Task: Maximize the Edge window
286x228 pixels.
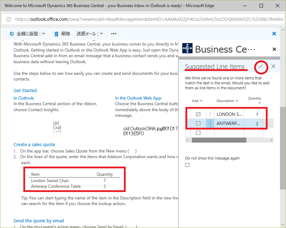Action: [261, 6]
